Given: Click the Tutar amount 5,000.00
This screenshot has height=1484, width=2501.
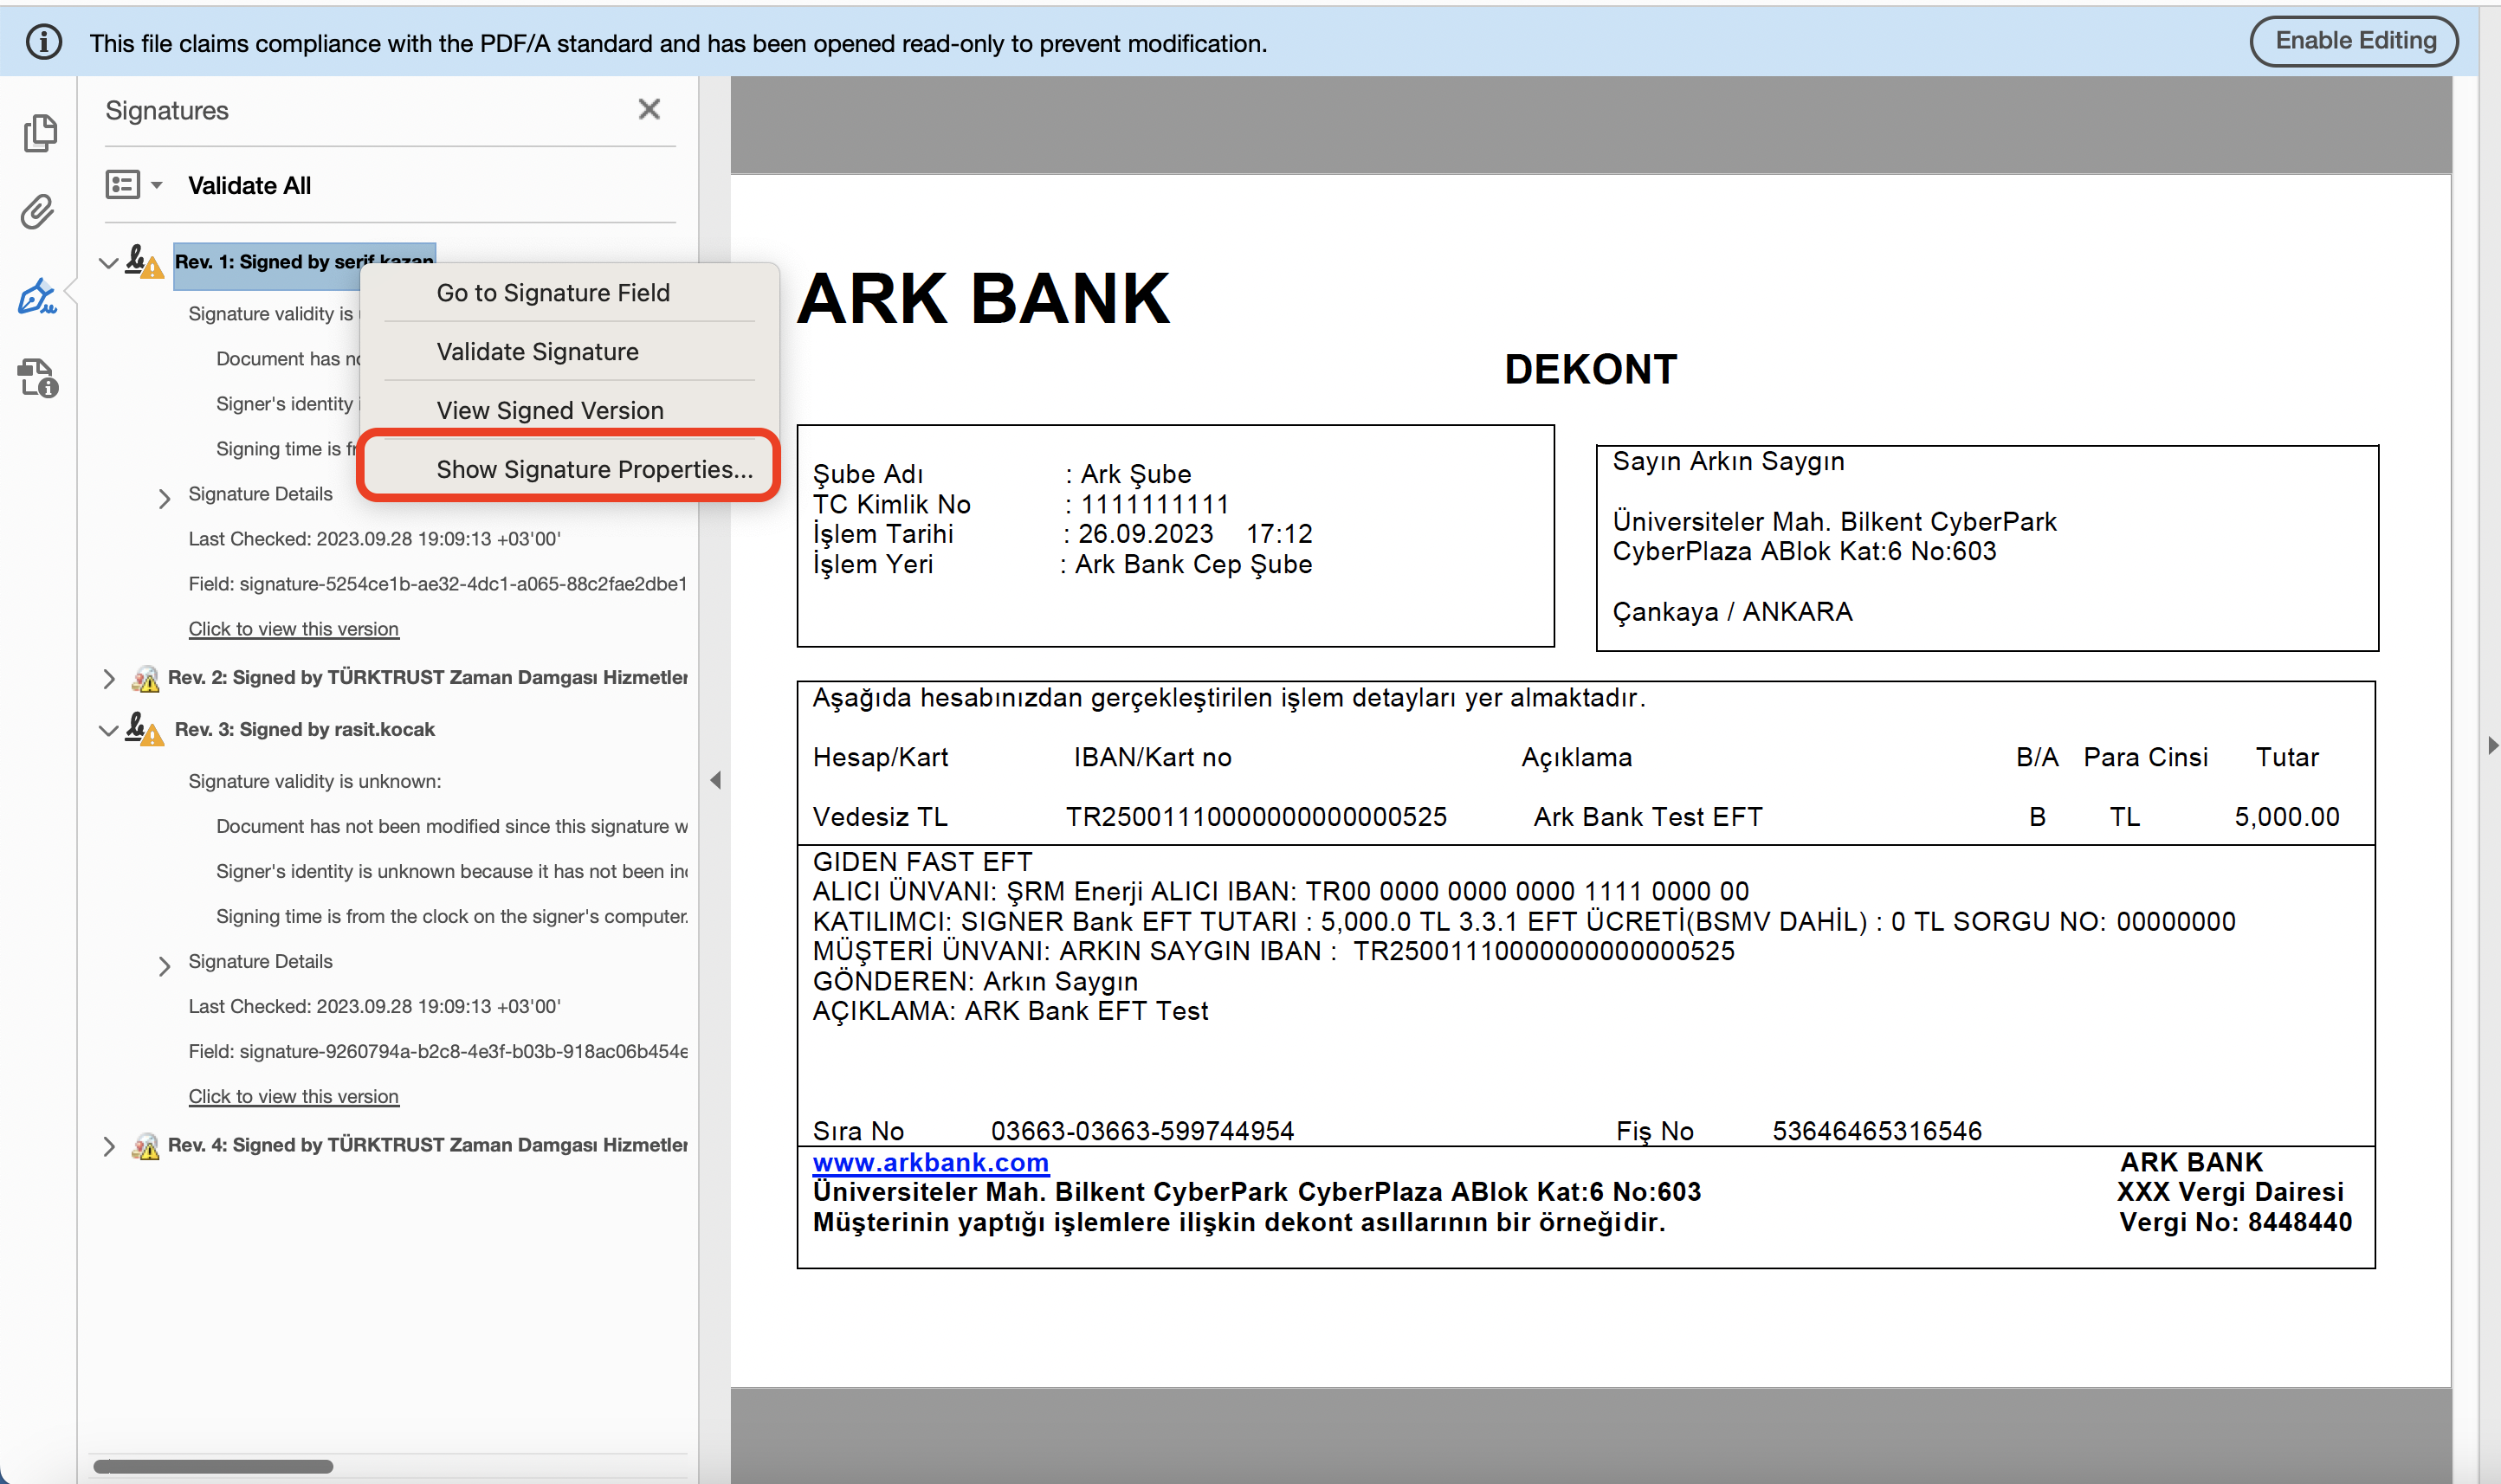Looking at the screenshot, I should pyautogui.click(x=2287, y=817).
